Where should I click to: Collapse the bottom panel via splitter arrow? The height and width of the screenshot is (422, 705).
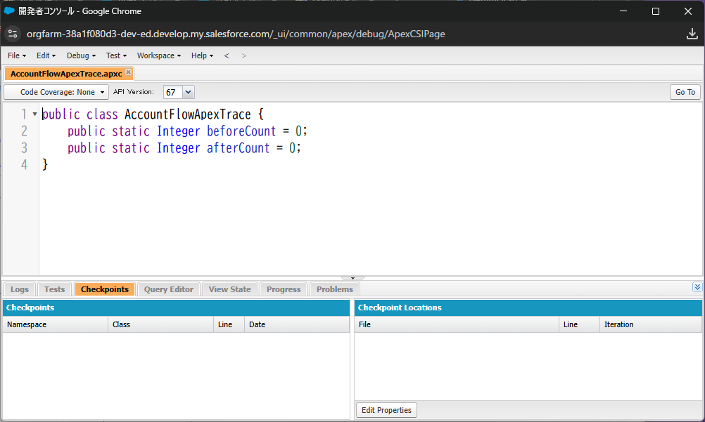[x=352, y=278]
